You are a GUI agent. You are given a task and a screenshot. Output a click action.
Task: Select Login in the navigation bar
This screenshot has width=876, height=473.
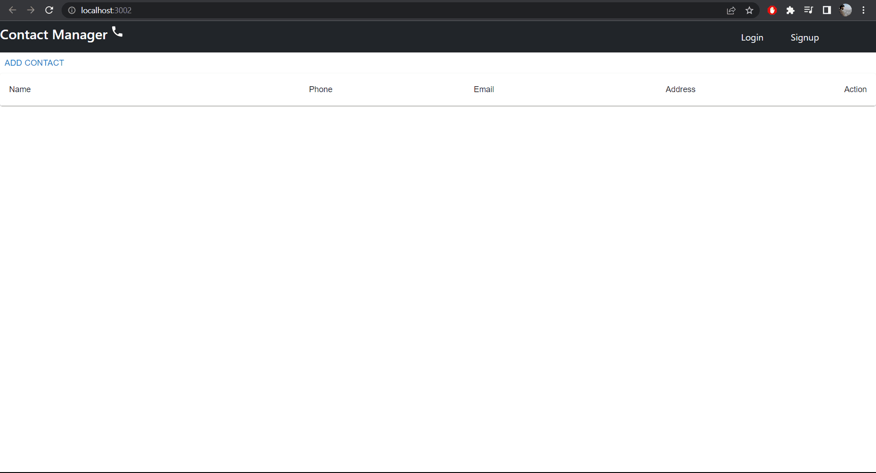click(752, 37)
